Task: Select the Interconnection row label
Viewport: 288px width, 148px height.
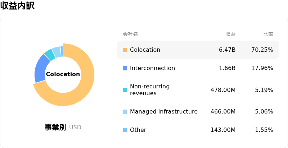Action: point(152,68)
